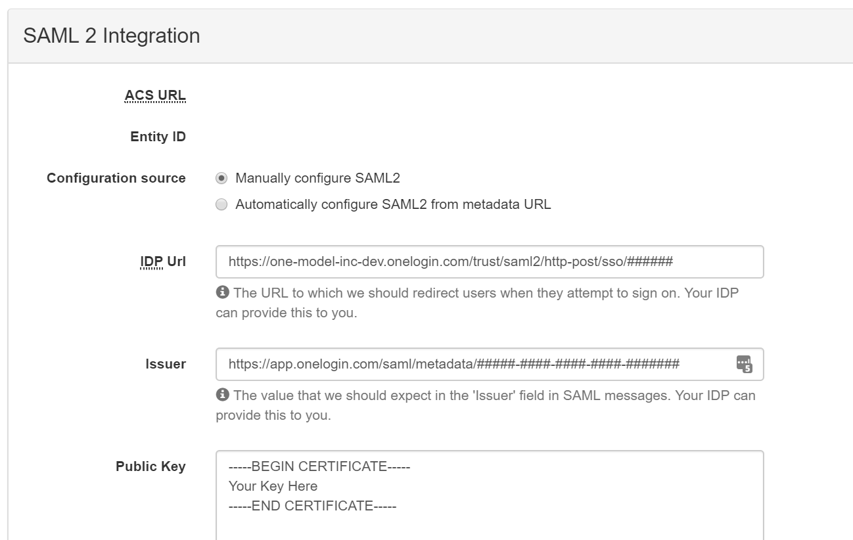Click the info icon below Issuer field
This screenshot has height=540, width=853.
tap(222, 395)
